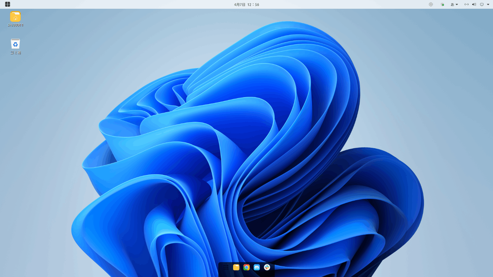Open the Slack tray indicator in the top bar
493x277 pixels.
coord(431,5)
